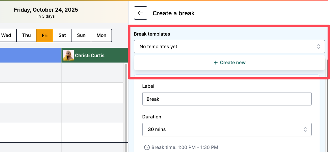330x152 pixels.
Task: Click Christi Curtis's avatar photo
Action: click(68, 55)
